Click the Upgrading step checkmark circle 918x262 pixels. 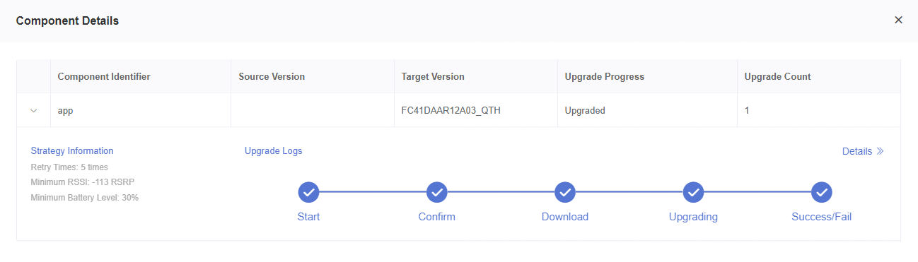(x=693, y=191)
